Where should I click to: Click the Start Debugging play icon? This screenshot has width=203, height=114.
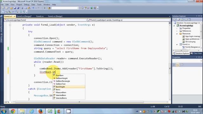click(x=45, y=8)
